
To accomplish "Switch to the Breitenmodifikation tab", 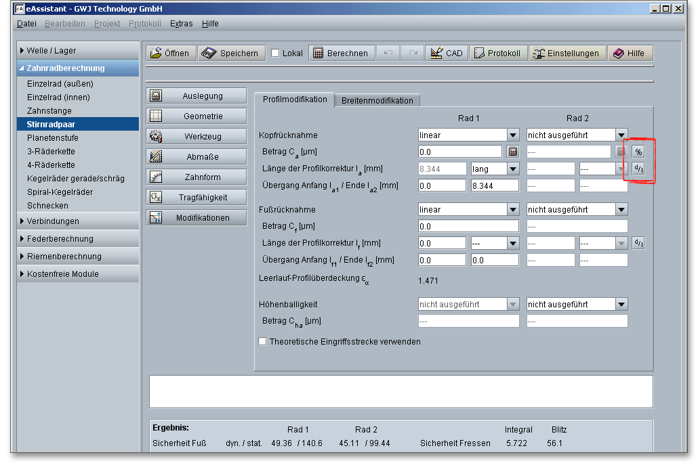I will point(377,100).
